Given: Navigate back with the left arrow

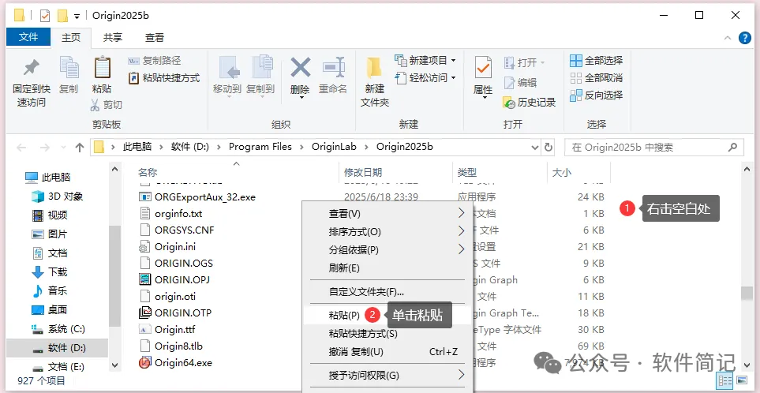Looking at the screenshot, I should click(x=22, y=148).
